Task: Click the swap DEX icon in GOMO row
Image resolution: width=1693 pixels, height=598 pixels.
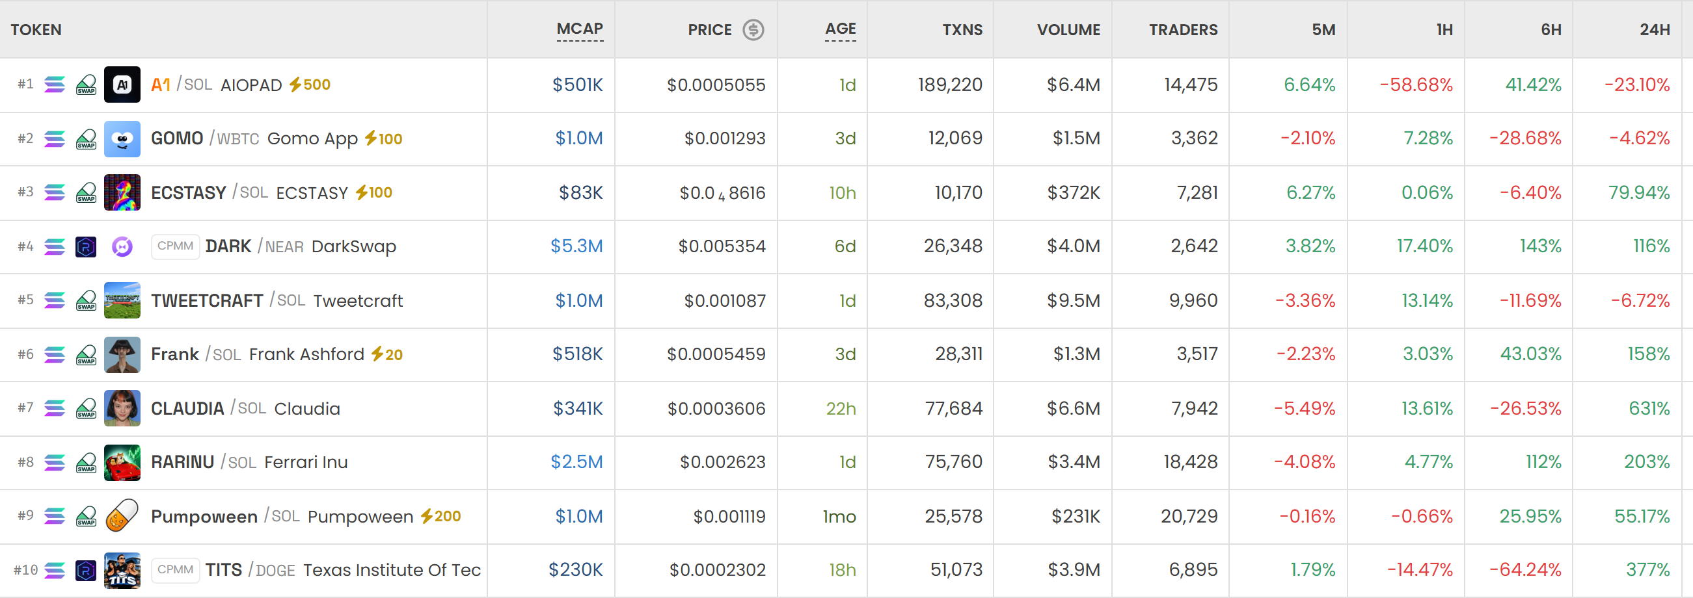Action: coord(86,138)
